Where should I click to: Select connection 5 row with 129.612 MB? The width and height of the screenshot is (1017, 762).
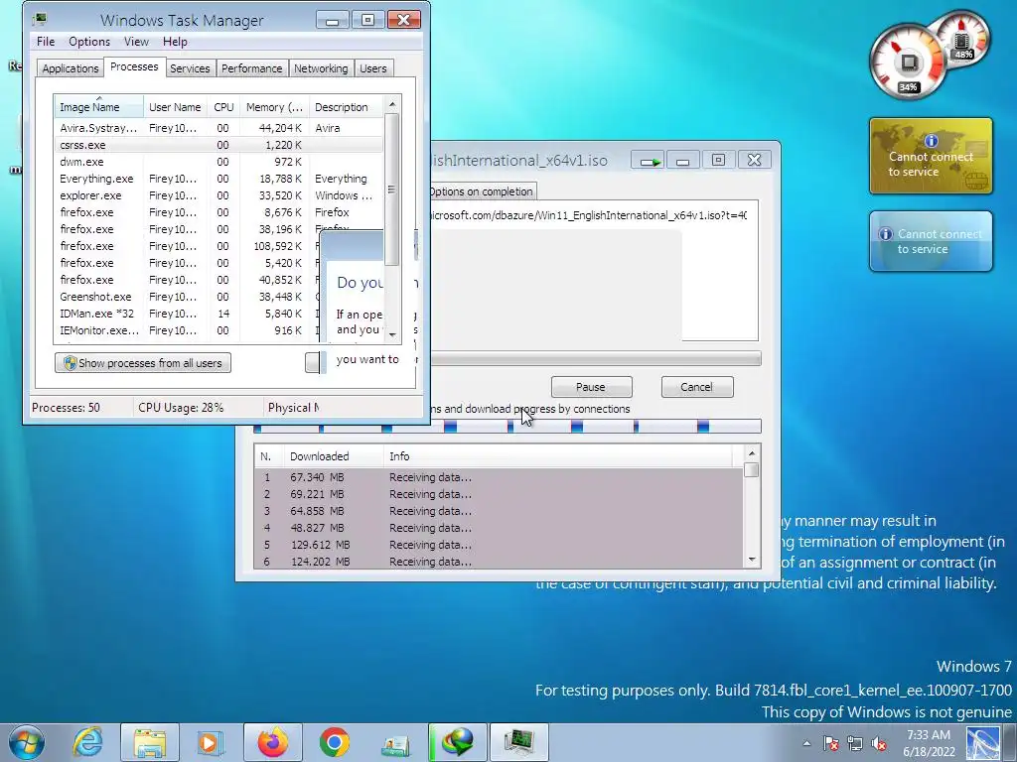coord(499,545)
